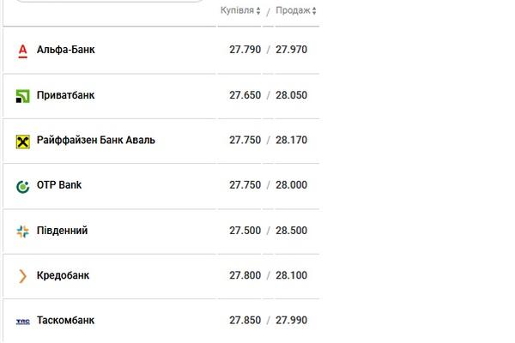Click the Альфа-Банк red logo icon
This screenshot has height=343, width=515.
pyautogui.click(x=22, y=51)
